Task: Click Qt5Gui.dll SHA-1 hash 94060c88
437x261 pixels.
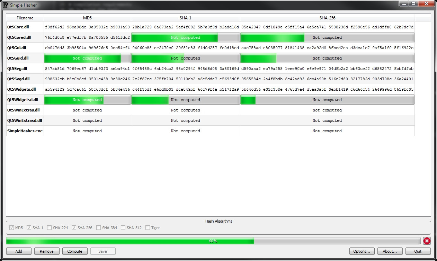Action: coord(186,48)
